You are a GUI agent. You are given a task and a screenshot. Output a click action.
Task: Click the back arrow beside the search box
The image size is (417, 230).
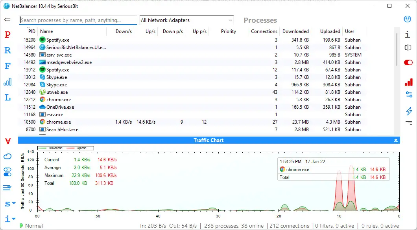click(7, 20)
